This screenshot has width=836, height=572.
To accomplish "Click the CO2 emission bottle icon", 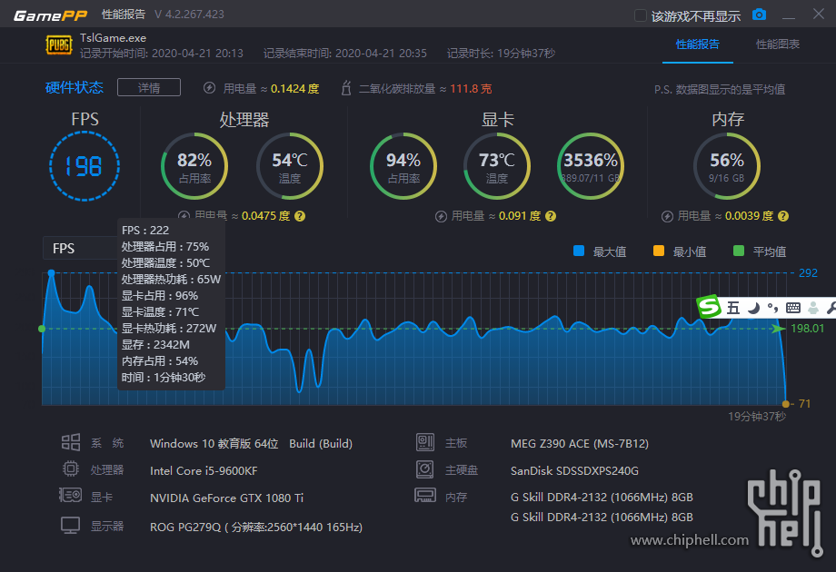I will 346,88.
